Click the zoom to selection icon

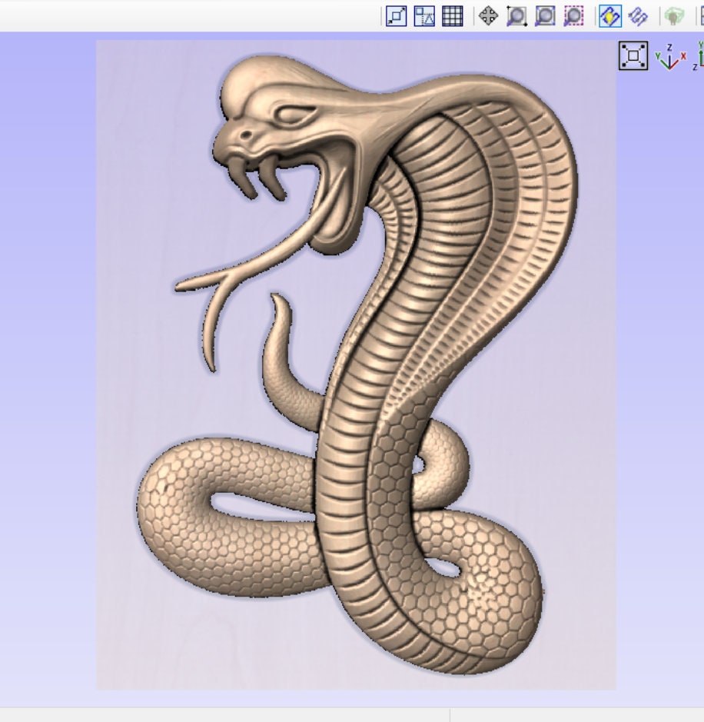point(572,17)
